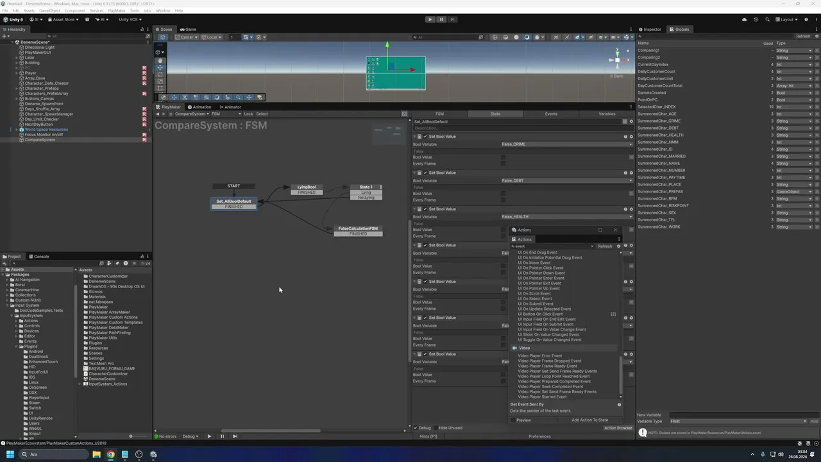Toggle Set Bool Value enabled for False_HEALTH
Screen dimensions: 821x462
click(425, 209)
